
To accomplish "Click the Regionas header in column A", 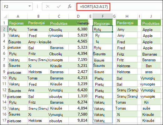I will pyautogui.click(x=18, y=23).
